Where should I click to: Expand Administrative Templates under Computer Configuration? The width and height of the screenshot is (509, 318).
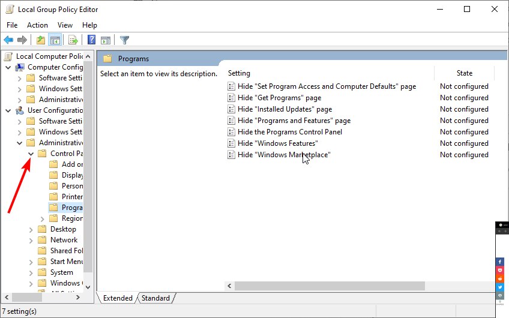coord(19,100)
